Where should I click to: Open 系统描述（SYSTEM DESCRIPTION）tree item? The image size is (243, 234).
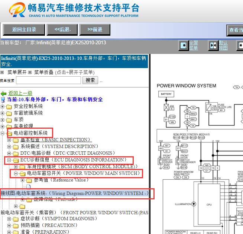(x=59, y=146)
